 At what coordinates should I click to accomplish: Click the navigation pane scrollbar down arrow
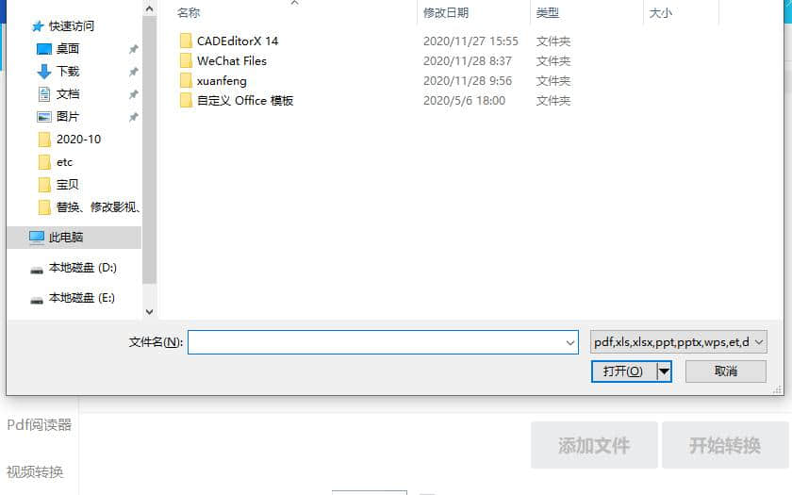coord(150,312)
